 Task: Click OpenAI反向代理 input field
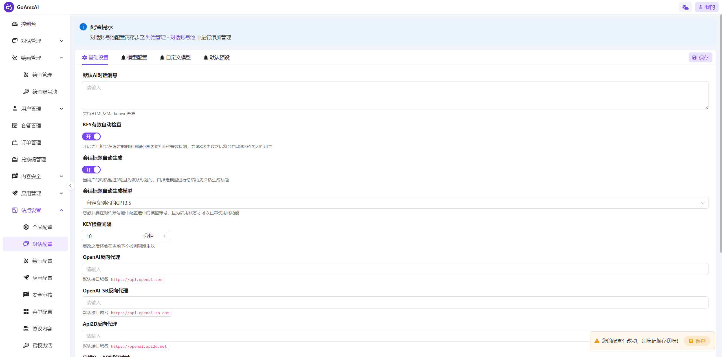395,269
